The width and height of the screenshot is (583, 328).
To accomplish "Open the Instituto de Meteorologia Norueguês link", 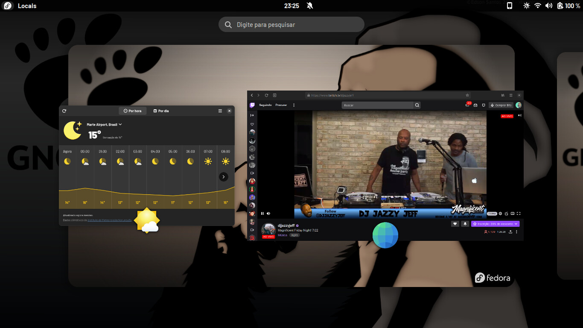I will [x=110, y=220].
